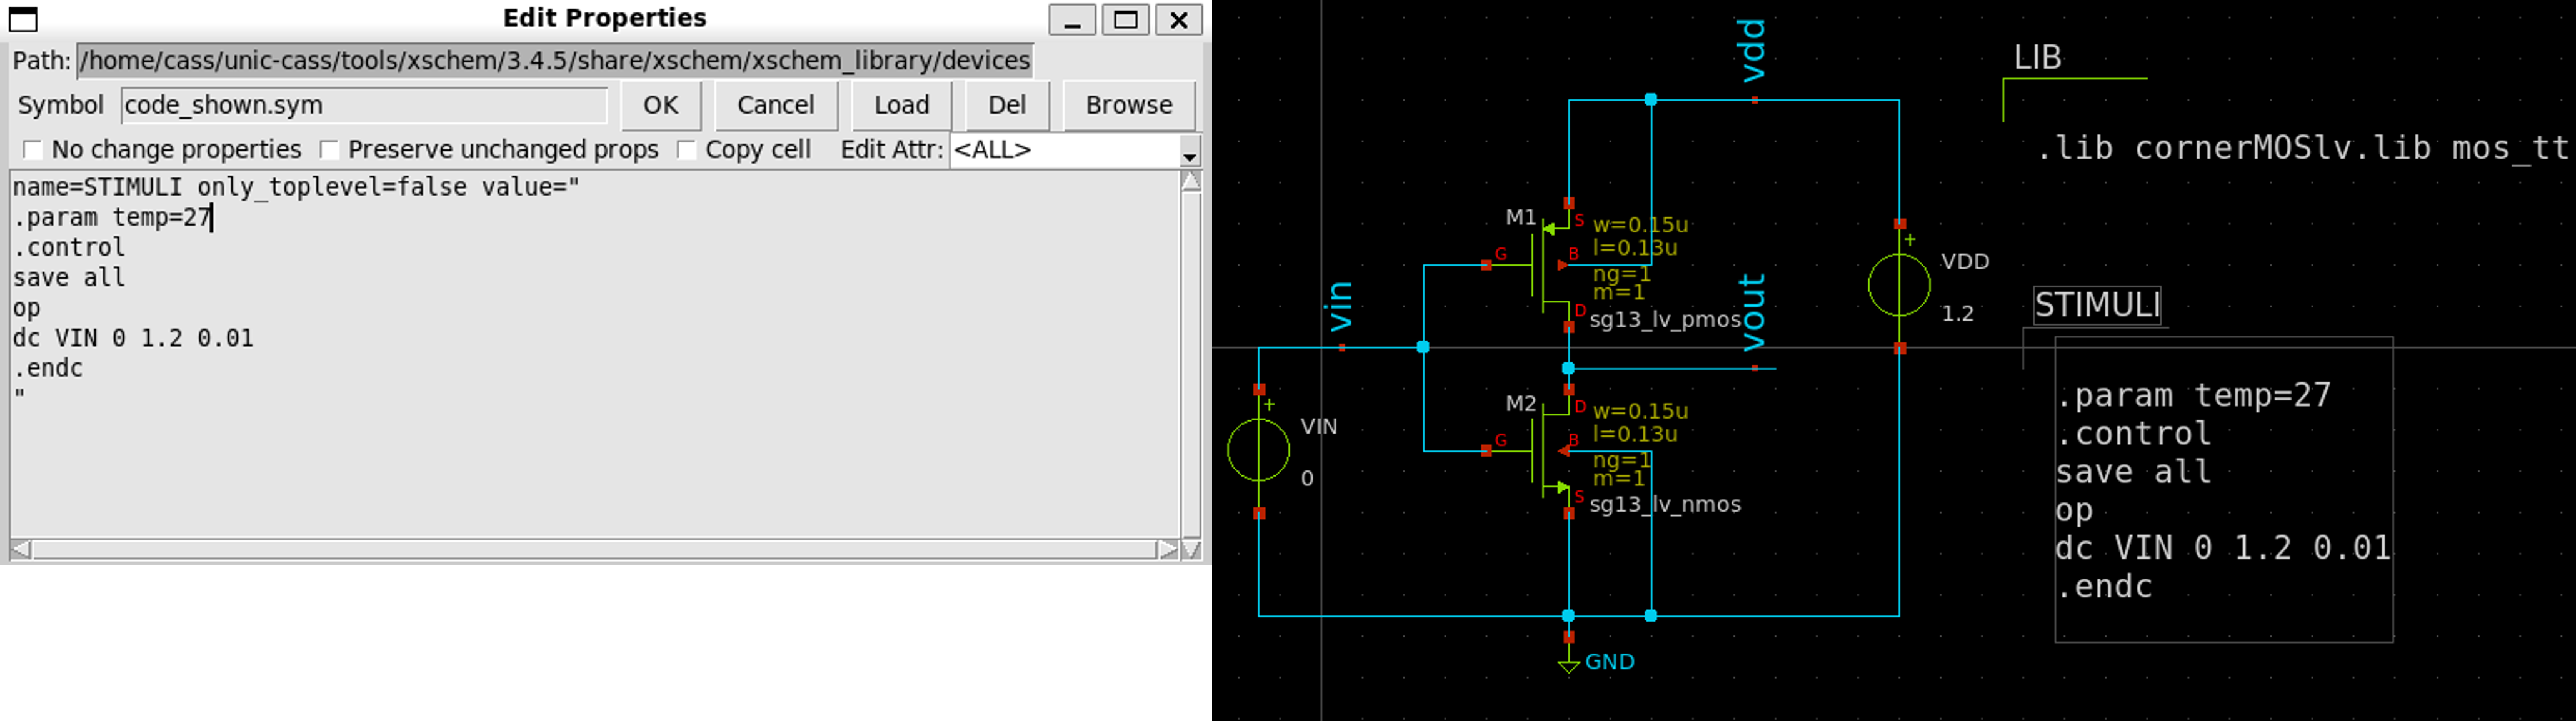Viewport: 2576px width, 721px height.
Task: Open the Edit Attr dropdown
Action: pos(1189,152)
